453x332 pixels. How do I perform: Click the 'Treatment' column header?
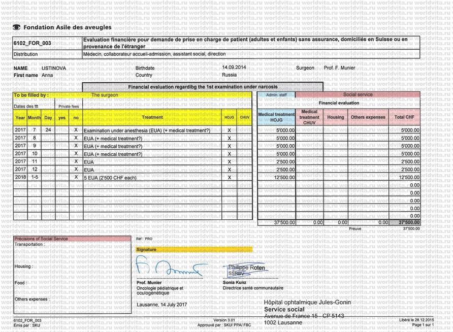coord(152,117)
